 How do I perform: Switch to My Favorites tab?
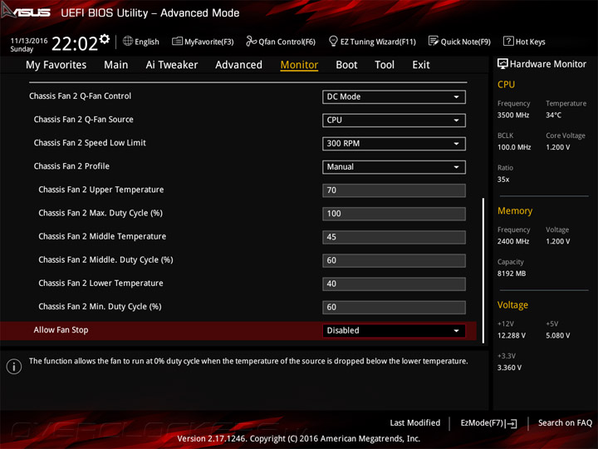click(x=56, y=65)
